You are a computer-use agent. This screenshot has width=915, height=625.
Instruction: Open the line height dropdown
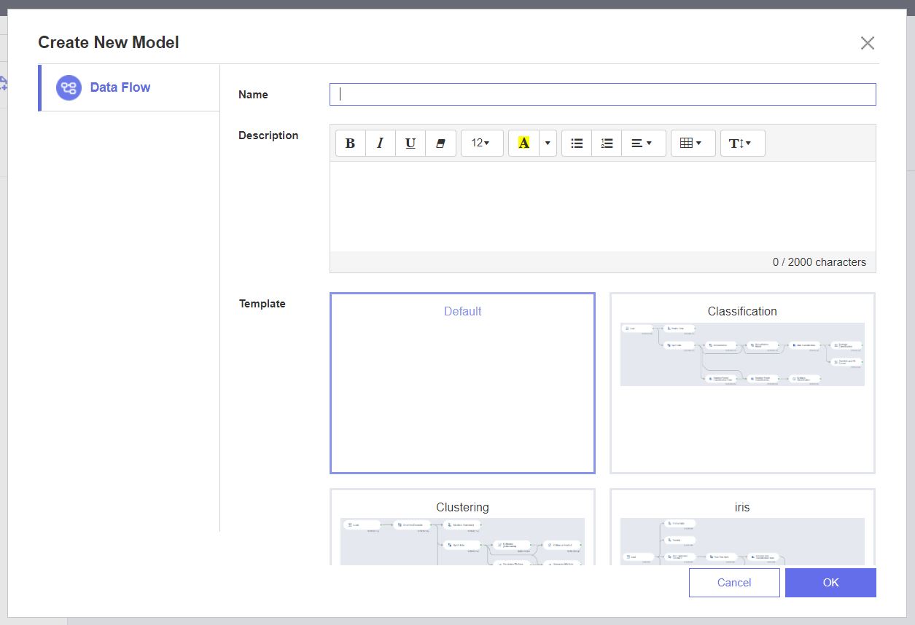tap(742, 144)
